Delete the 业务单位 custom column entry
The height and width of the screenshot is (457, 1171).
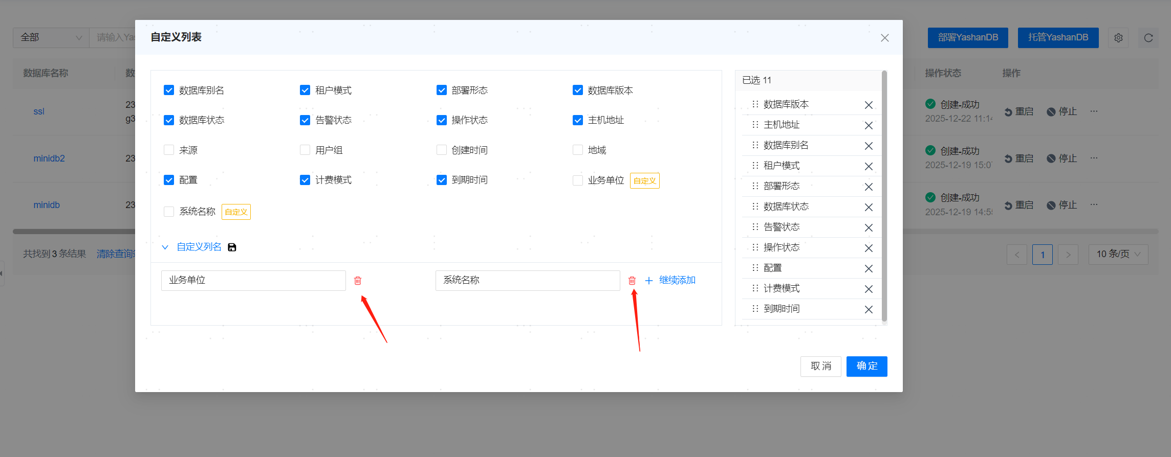358,281
